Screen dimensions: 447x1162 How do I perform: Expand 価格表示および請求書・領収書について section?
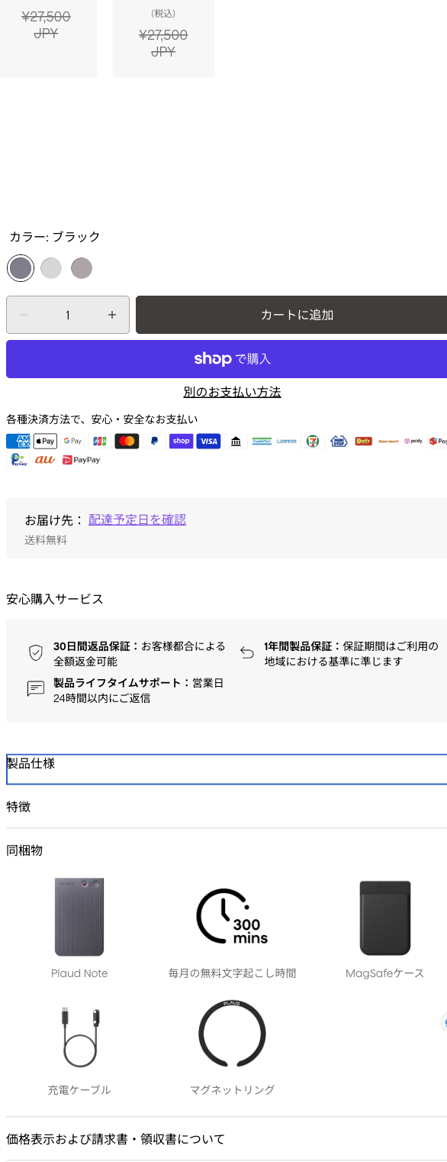pos(227,1139)
